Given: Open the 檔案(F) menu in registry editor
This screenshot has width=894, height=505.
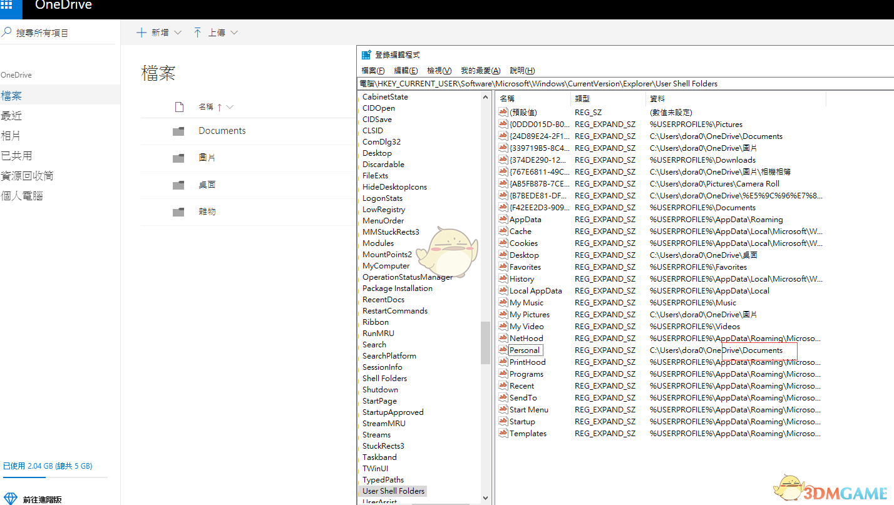Looking at the screenshot, I should [373, 71].
